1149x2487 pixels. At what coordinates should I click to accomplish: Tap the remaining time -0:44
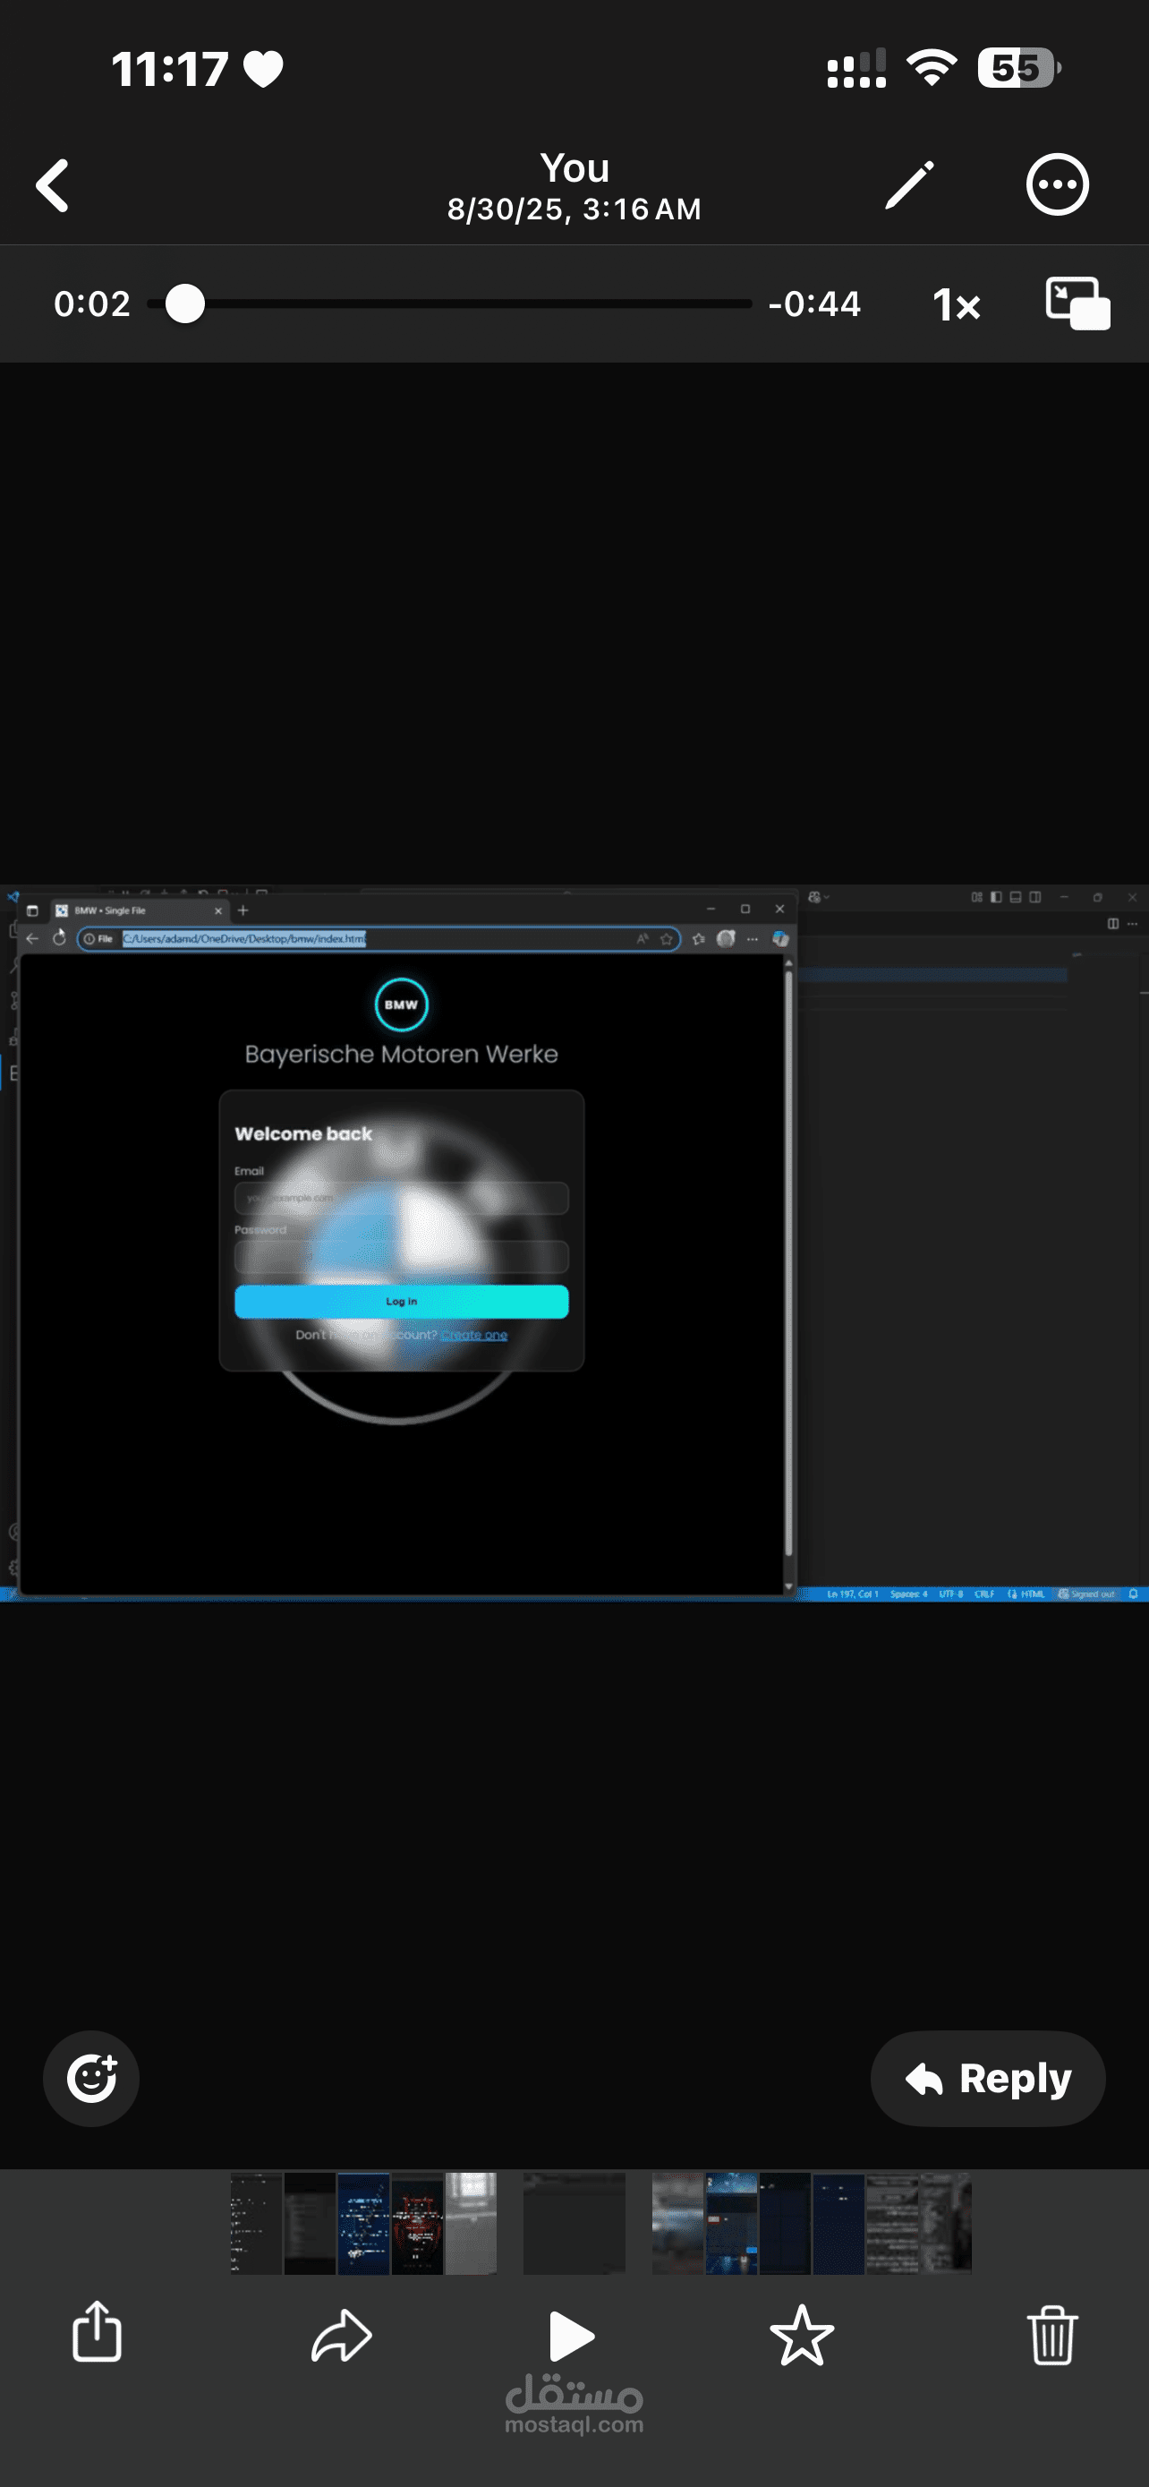tap(814, 304)
